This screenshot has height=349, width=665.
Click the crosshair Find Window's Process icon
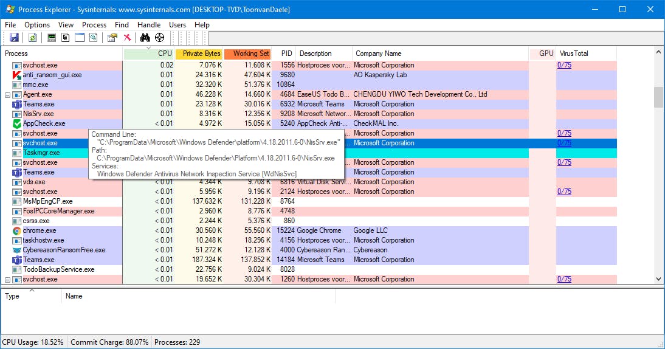tap(159, 38)
